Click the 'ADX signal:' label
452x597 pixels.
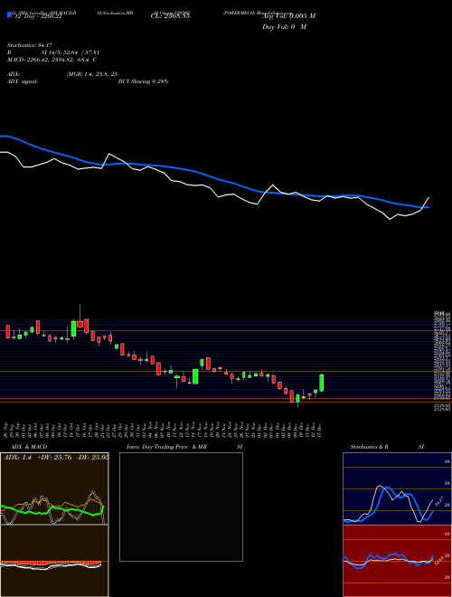pos(22,81)
